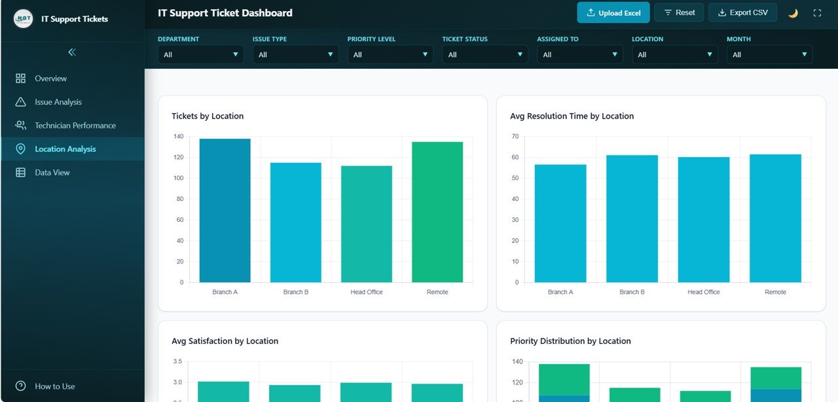This screenshot has height=402, width=838.
Task: Click the Export CSV button
Action: pyautogui.click(x=742, y=13)
